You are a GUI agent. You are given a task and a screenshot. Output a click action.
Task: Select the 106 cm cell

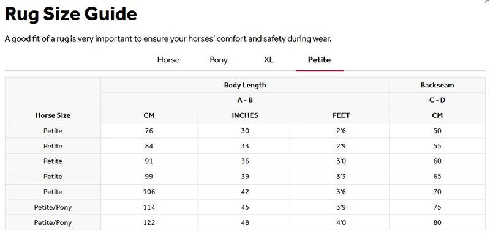click(x=149, y=192)
